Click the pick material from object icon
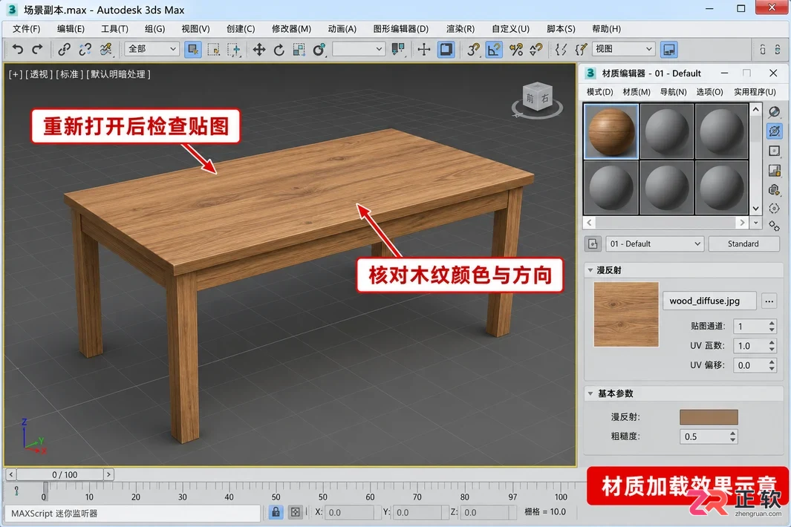The width and height of the screenshot is (791, 527). pos(593,244)
